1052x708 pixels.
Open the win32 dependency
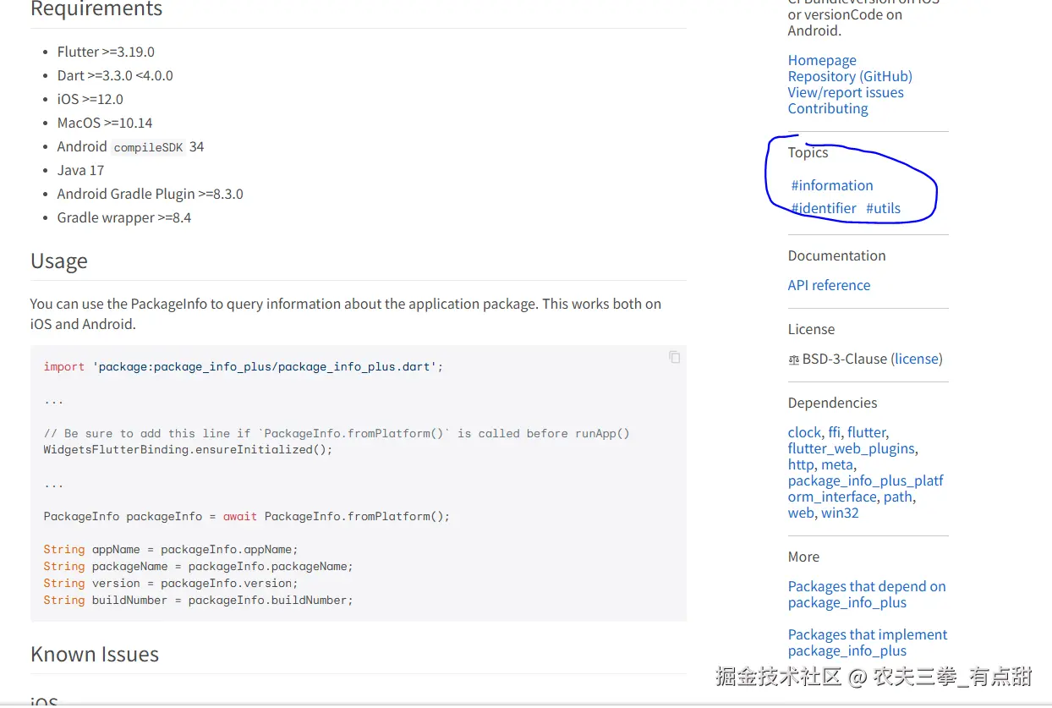840,513
